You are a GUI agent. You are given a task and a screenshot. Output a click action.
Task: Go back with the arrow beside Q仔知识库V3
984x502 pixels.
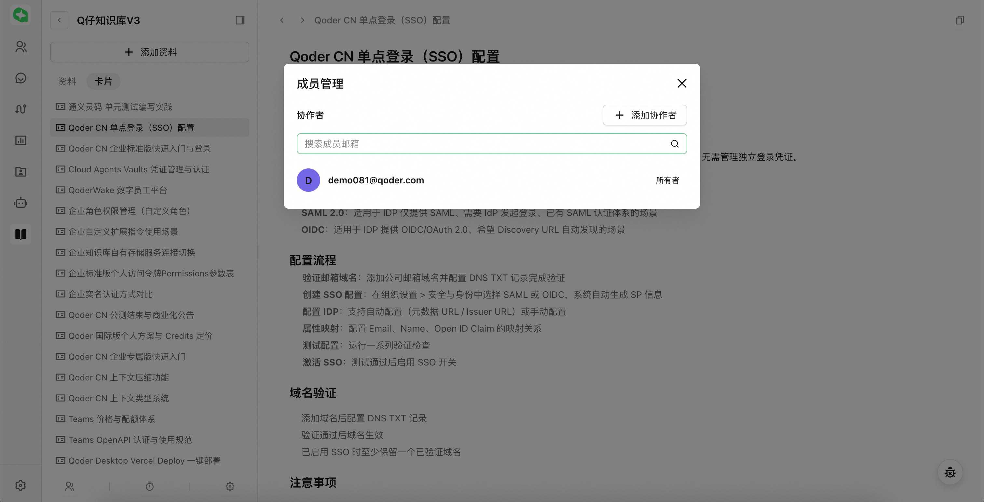point(59,20)
